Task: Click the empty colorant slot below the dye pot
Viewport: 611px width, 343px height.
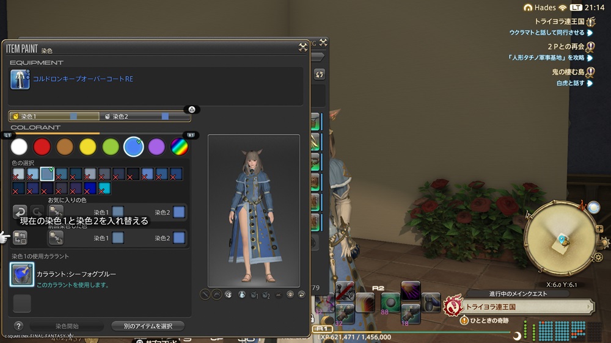Action: click(22, 303)
